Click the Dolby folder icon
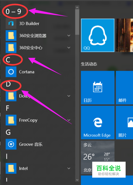The height and width of the screenshot is (185, 133). point(11,96)
